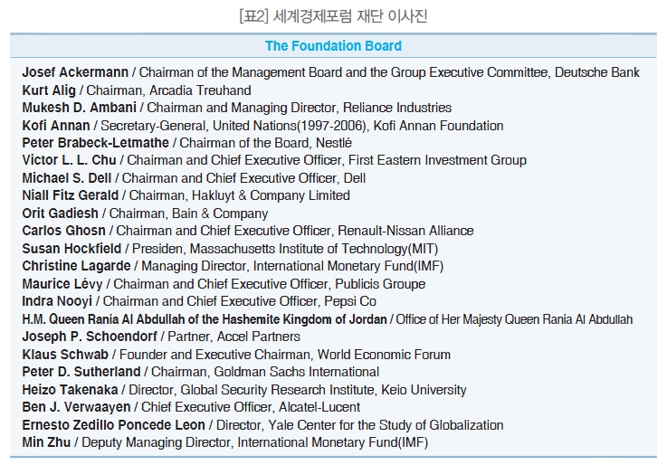Select the Queen Rania Al Abdullah name
Image resolution: width=667 pixels, height=465 pixels.
coord(205,319)
